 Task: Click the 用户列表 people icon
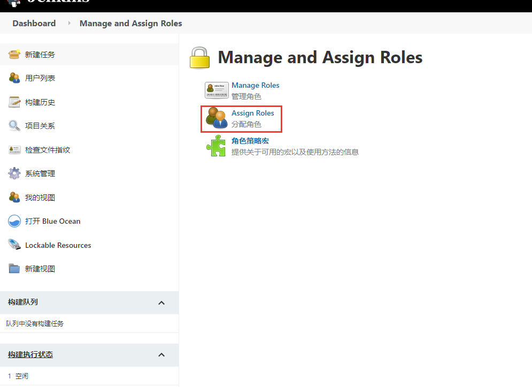pos(14,78)
